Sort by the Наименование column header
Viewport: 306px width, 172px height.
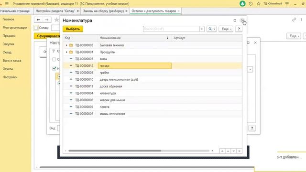coord(135,38)
